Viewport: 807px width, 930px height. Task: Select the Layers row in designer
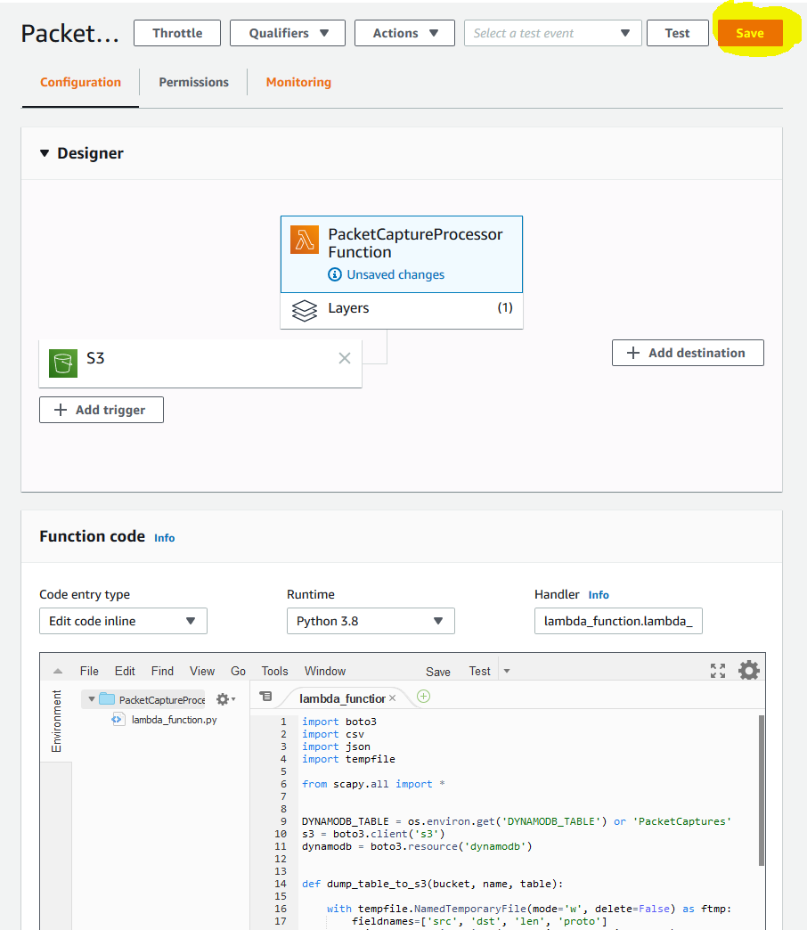402,310
